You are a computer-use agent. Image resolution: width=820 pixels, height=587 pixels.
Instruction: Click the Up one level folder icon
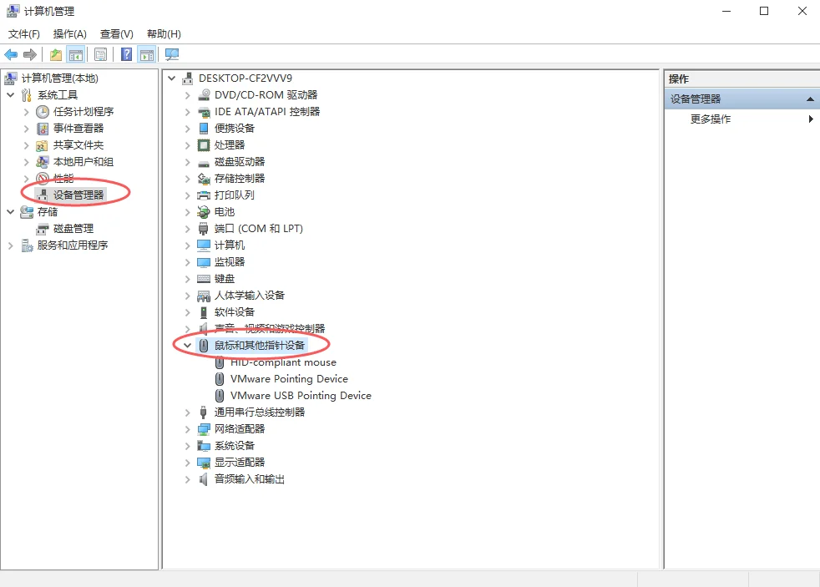56,54
